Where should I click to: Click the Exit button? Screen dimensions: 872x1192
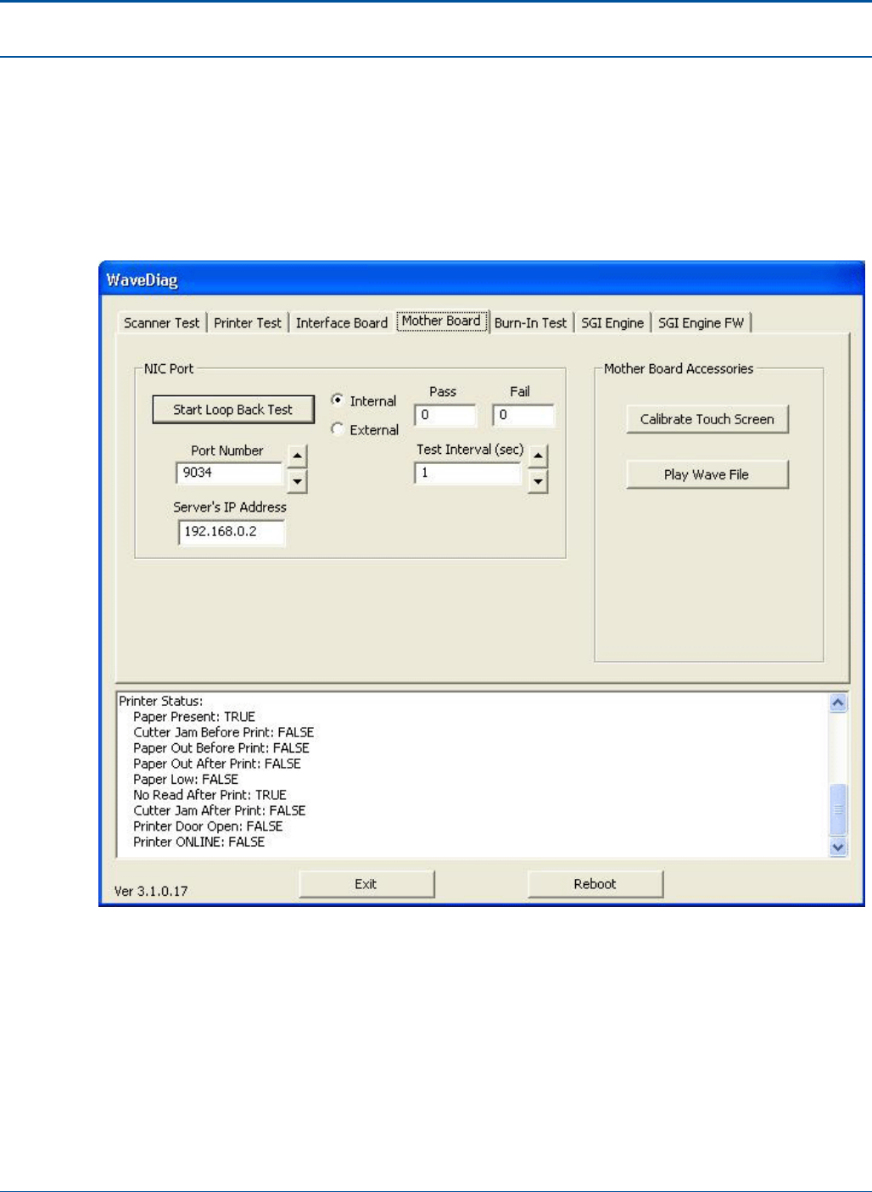click(x=366, y=884)
